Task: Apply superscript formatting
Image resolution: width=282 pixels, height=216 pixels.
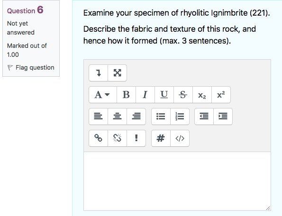Action: tap(221, 95)
